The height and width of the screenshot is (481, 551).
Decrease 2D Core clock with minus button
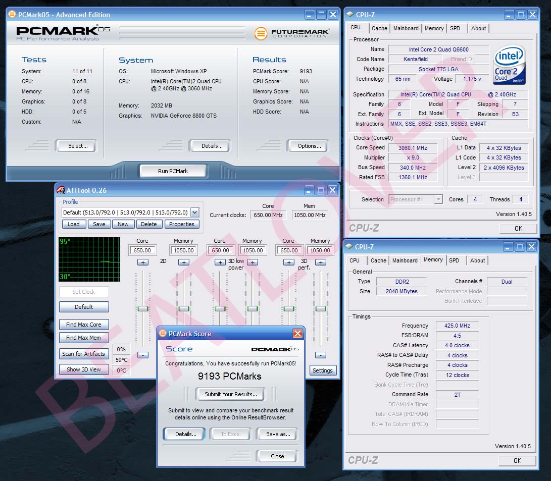tap(142, 355)
